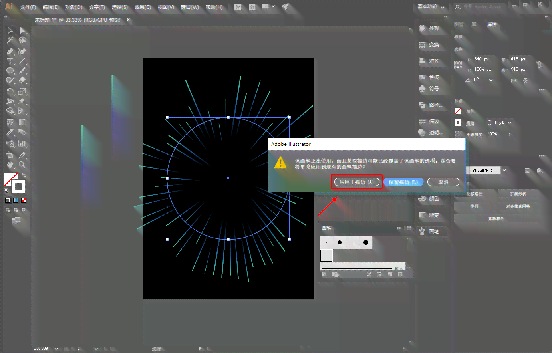
Task: Click the 重新着色 recolor button
Action: click(496, 219)
